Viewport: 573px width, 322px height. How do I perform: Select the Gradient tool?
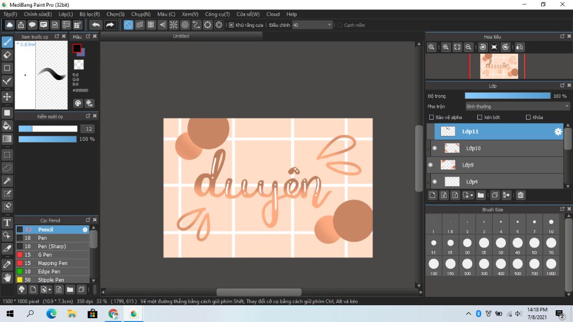tap(7, 139)
